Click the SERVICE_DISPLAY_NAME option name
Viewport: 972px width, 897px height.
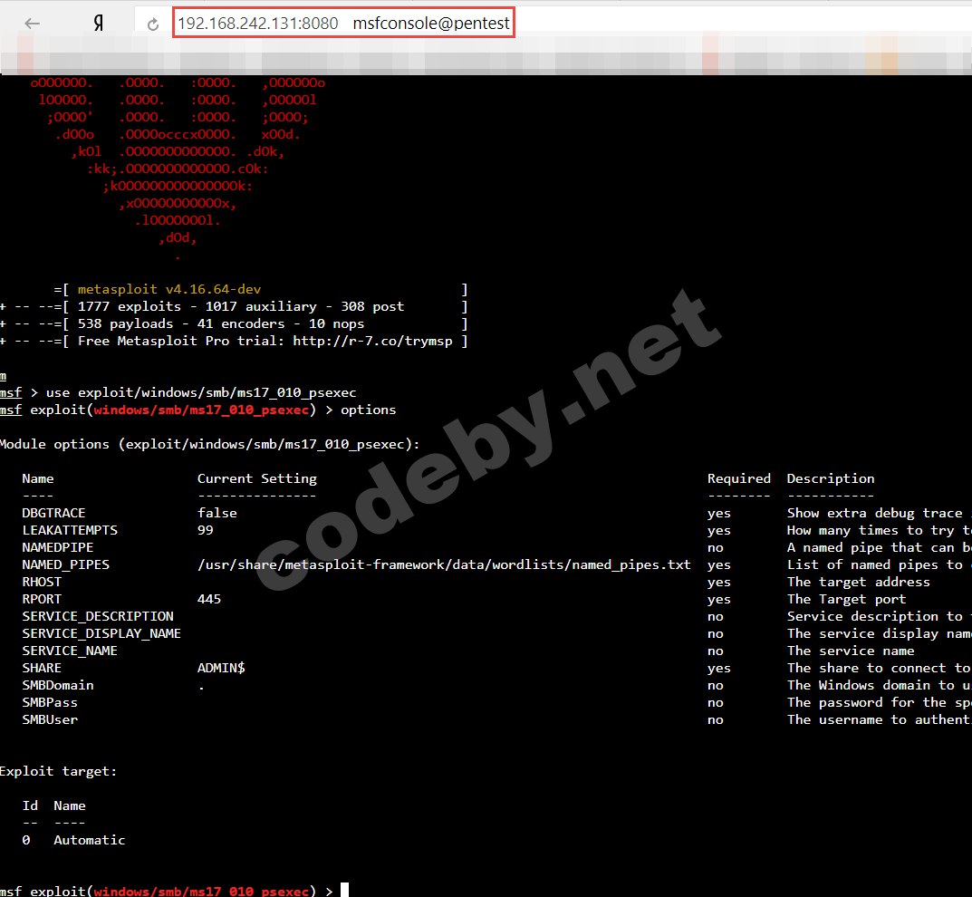pyautogui.click(x=101, y=633)
